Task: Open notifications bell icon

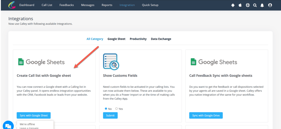Action: coord(262,5)
